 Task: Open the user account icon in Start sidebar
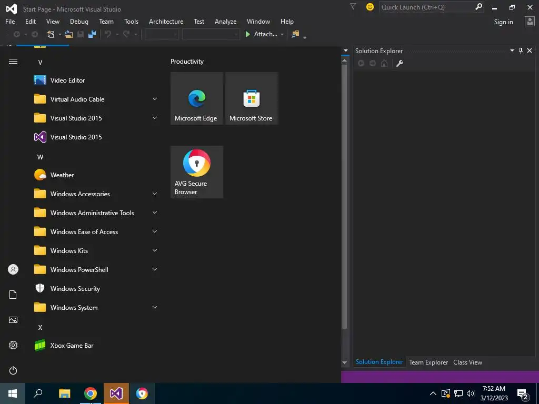coord(13,269)
